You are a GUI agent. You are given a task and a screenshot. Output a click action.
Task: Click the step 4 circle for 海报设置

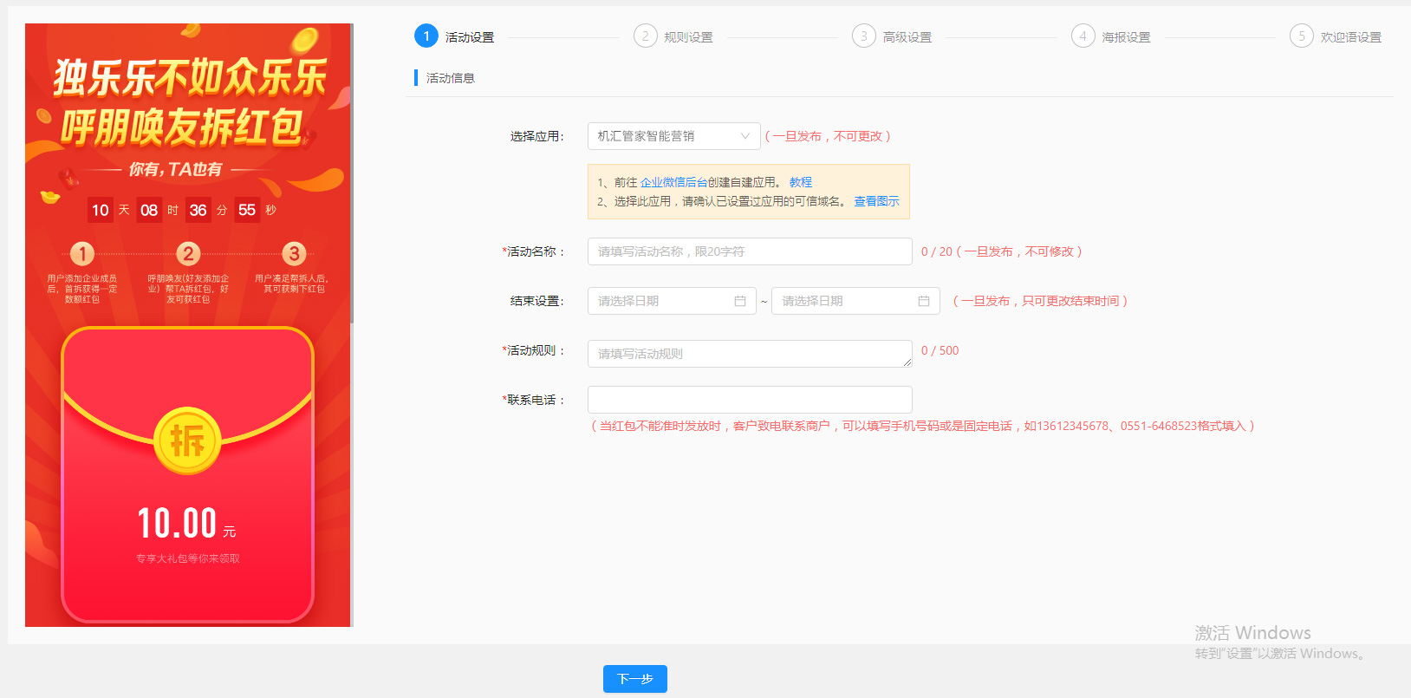coord(1083,36)
